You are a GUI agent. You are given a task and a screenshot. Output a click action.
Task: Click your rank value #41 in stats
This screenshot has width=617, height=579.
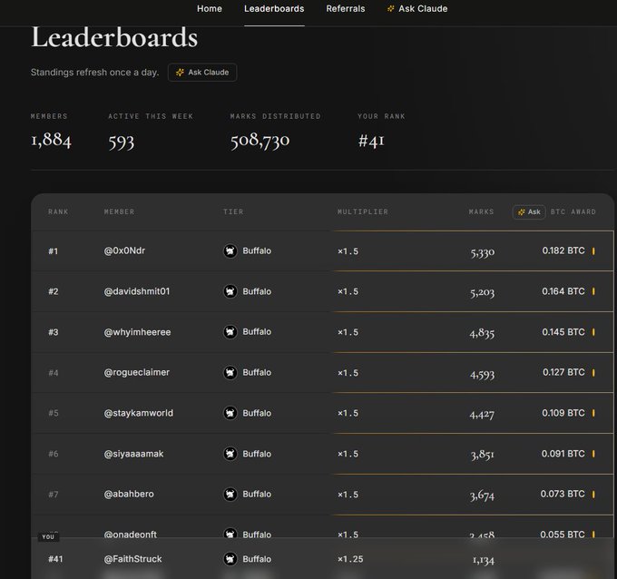point(371,141)
